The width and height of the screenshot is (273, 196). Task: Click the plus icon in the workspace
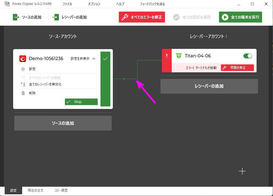[242, 171]
